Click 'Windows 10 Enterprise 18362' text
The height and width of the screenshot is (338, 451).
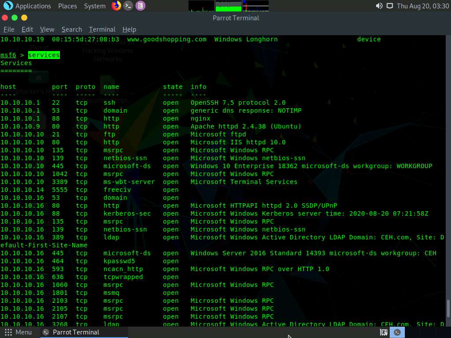pos(244,166)
